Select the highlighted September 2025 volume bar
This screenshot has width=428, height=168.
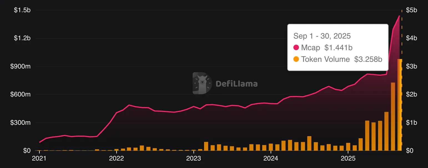[x=400, y=105]
